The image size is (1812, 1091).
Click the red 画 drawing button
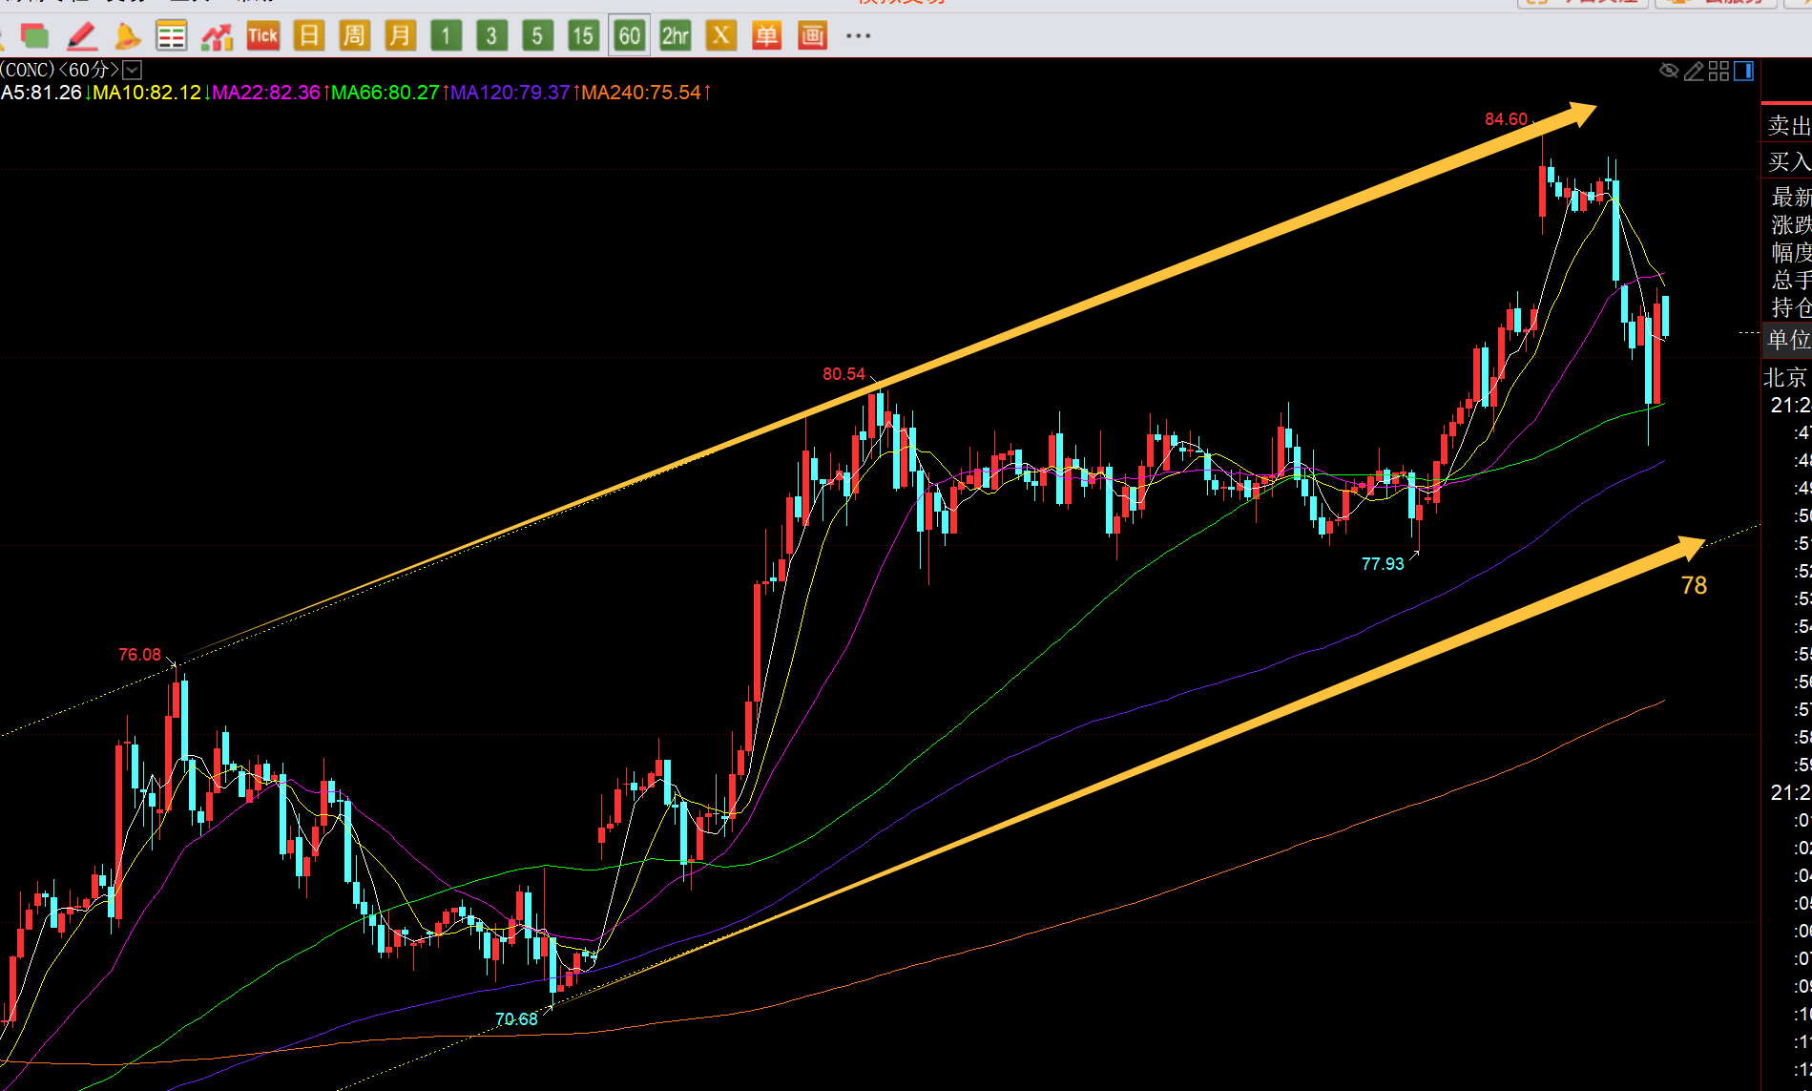click(812, 36)
